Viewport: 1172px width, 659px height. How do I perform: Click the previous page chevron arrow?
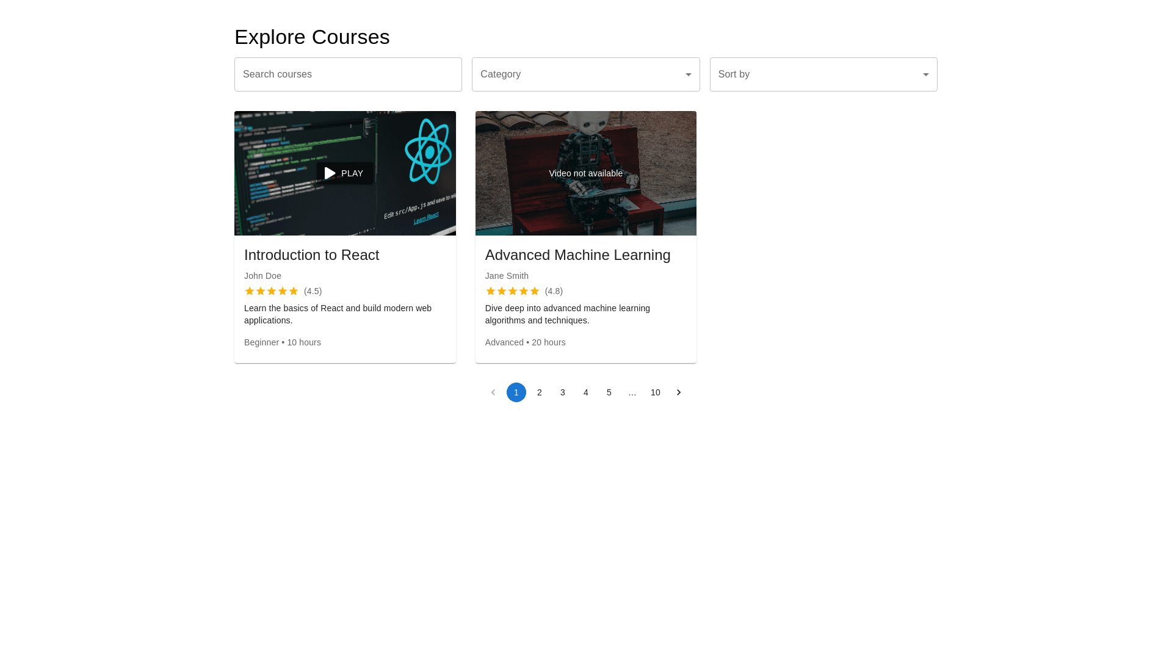[x=493, y=392]
